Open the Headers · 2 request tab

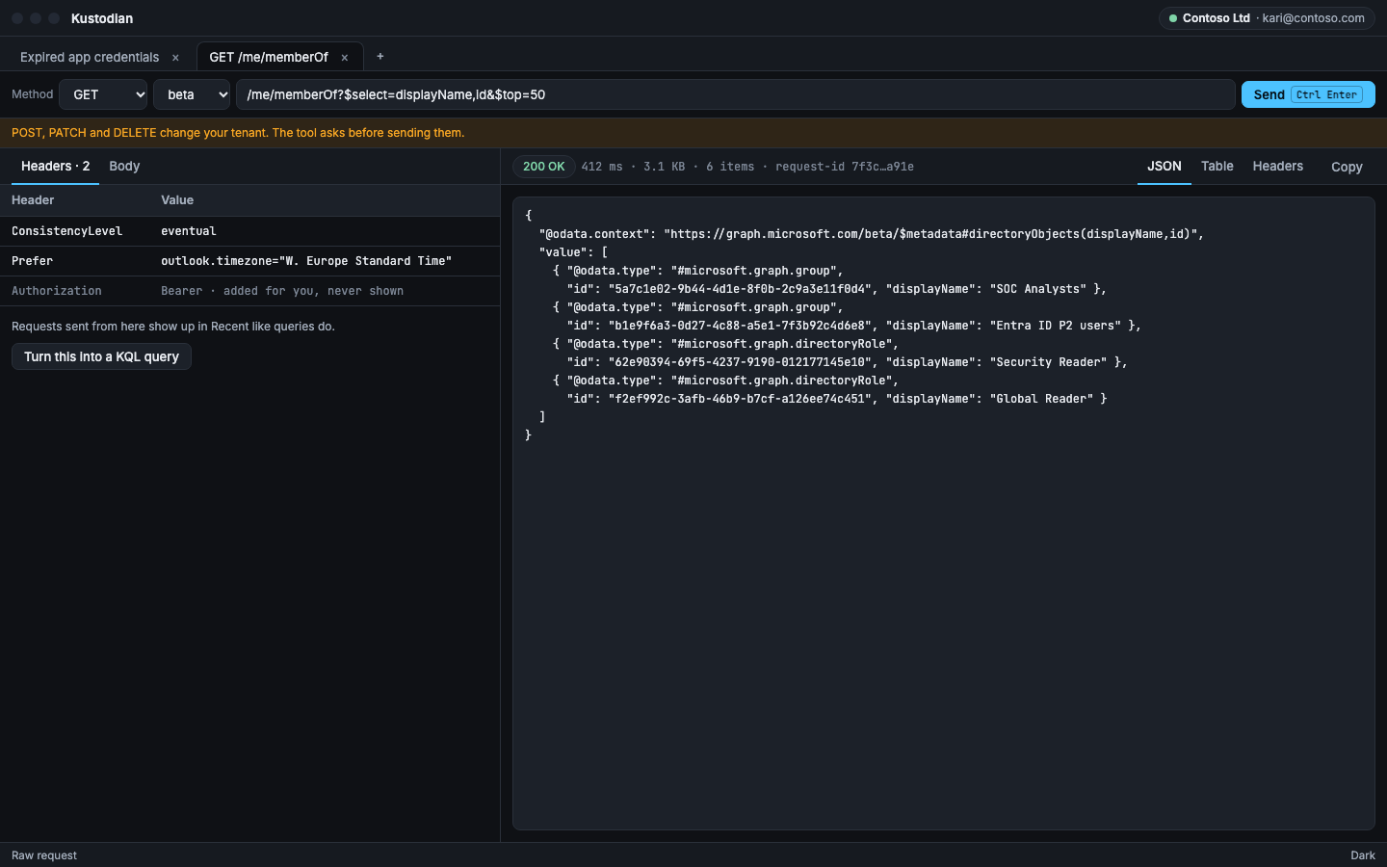coord(55,166)
